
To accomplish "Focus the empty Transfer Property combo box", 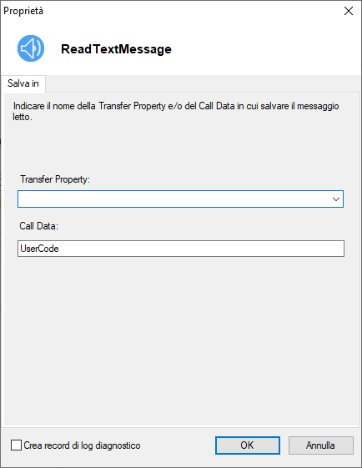I will click(x=180, y=199).
